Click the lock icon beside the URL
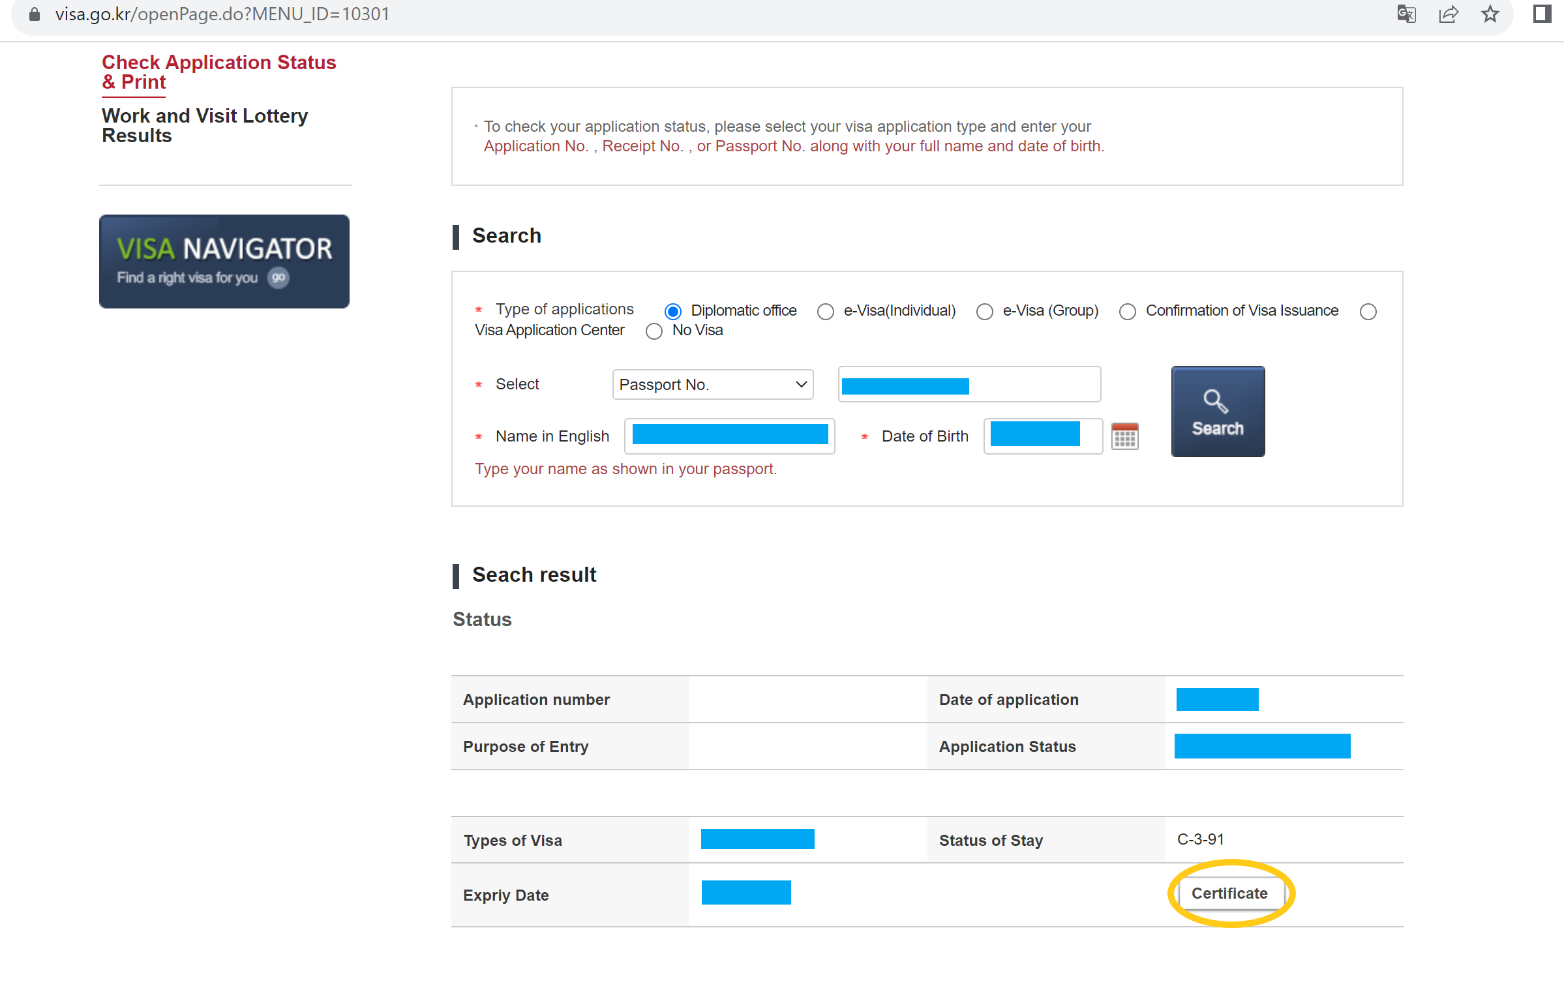The image size is (1564, 990). tap(35, 14)
